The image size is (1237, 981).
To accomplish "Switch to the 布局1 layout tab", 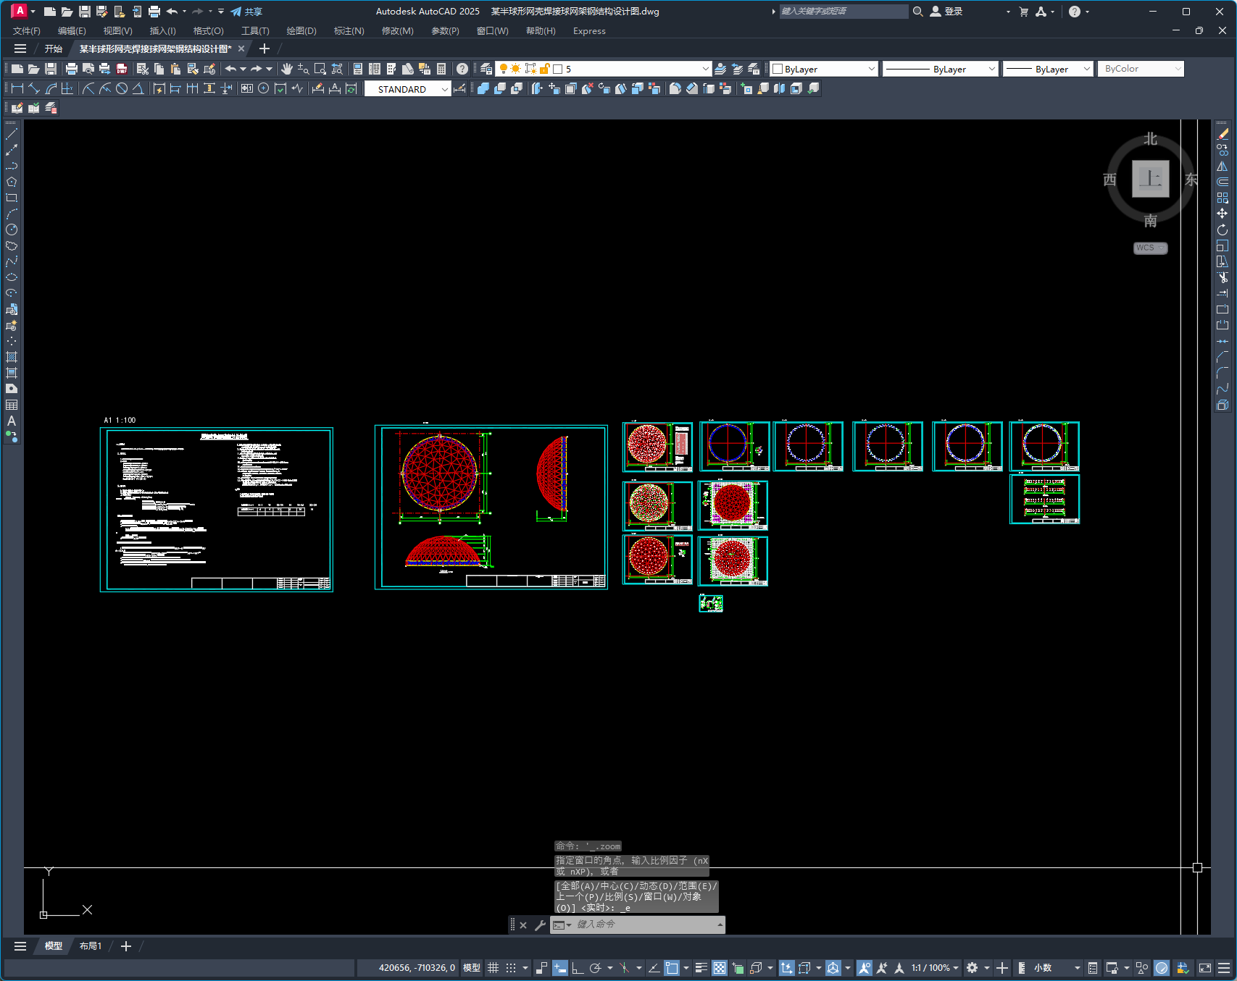I will 91,946.
